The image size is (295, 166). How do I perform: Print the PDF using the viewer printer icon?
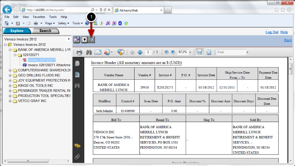(79, 52)
